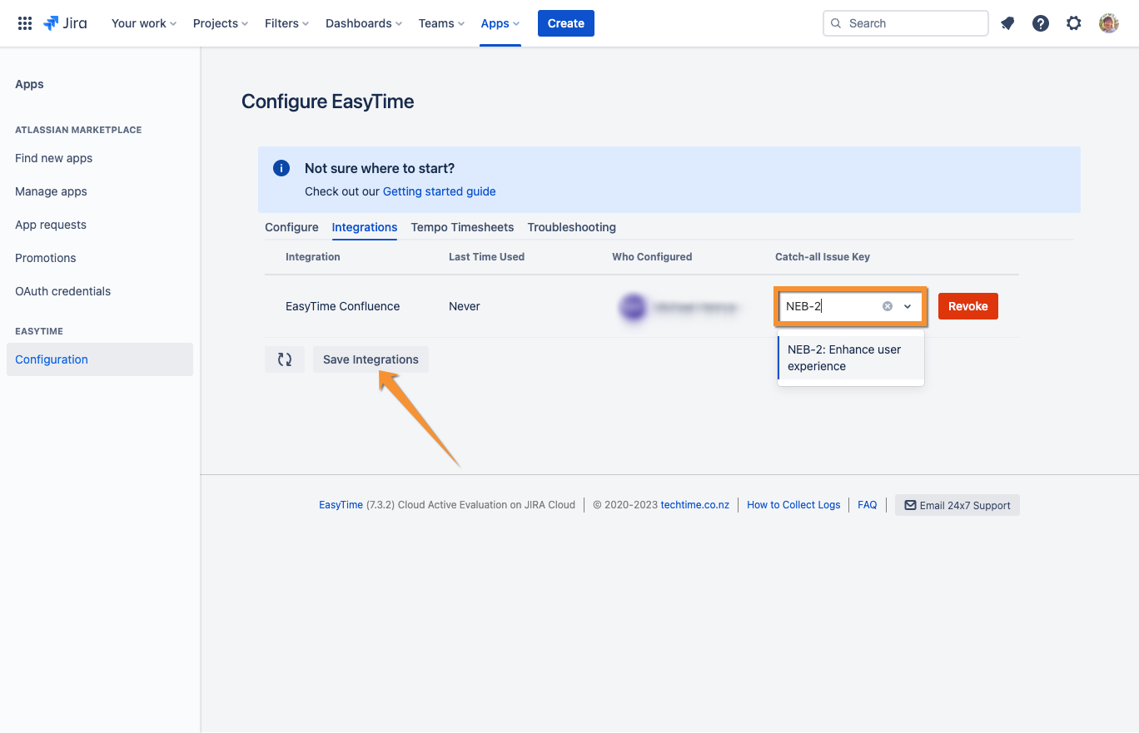Click the refresh integrations icon button
Image resolution: width=1139 pixels, height=733 pixels.
coord(285,359)
